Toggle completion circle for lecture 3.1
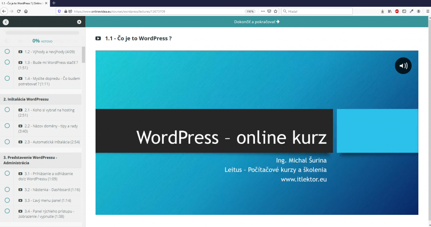Image resolution: width=431 pixels, height=227 pixels. coord(7,173)
